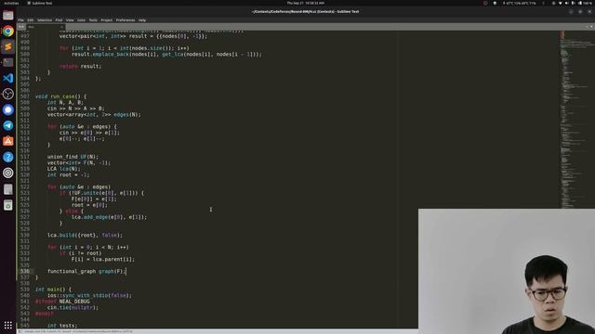
Task: Launch Google Chrome from the dock
Action: [x=8, y=31]
